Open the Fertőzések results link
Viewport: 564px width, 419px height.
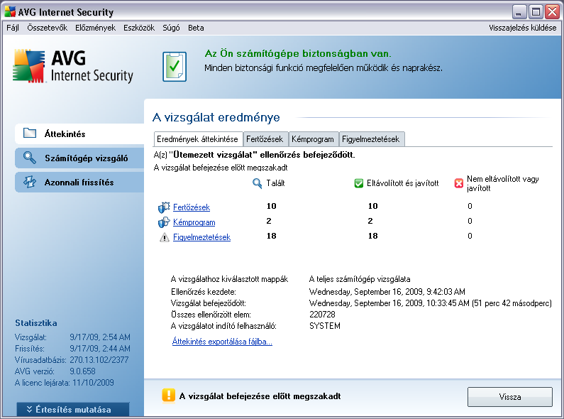(192, 207)
